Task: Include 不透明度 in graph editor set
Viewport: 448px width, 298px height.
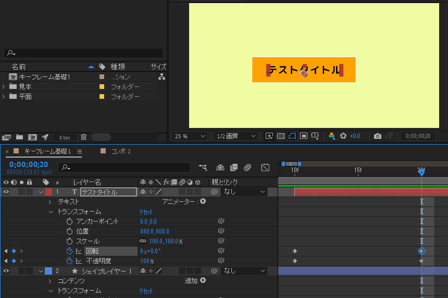Action: pos(79,261)
